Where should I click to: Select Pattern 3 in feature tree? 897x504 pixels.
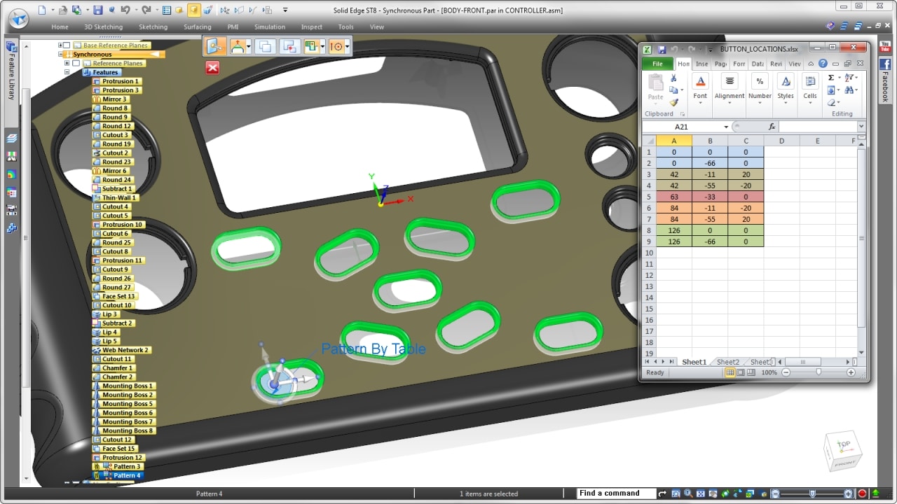(127, 466)
